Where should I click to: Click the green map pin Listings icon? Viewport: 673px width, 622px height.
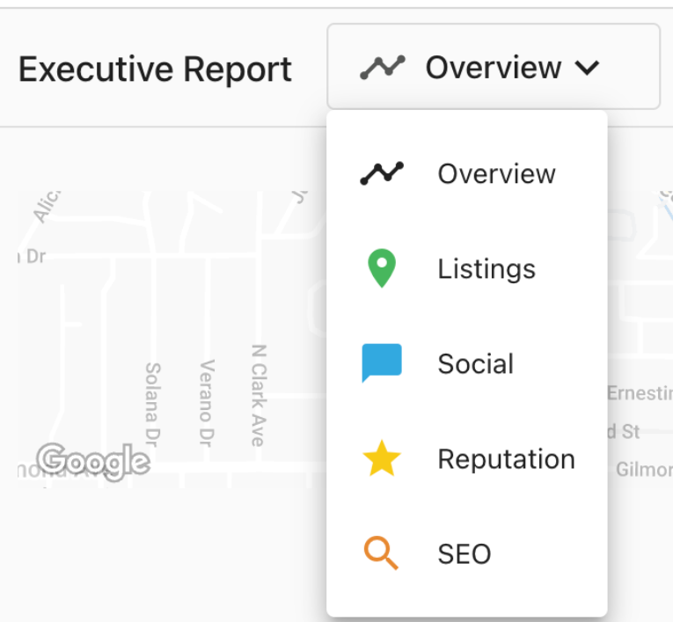click(x=382, y=268)
